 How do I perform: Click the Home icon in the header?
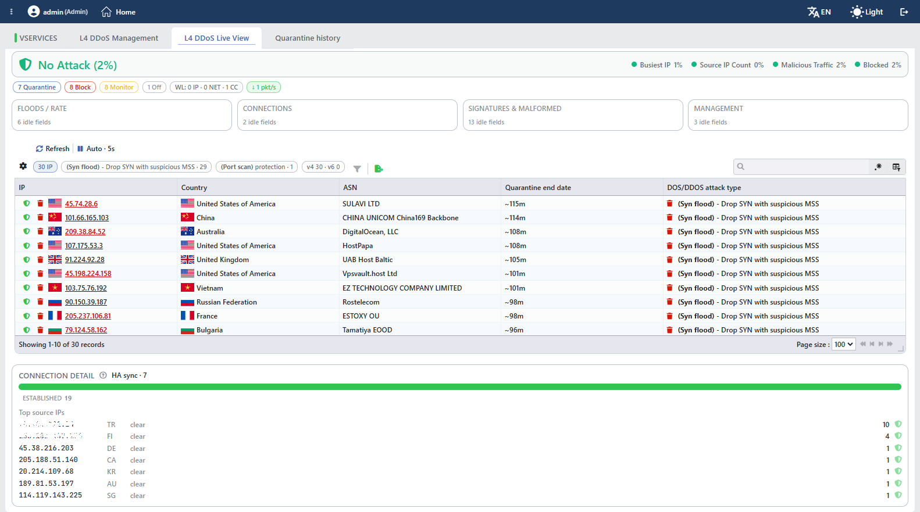(106, 12)
